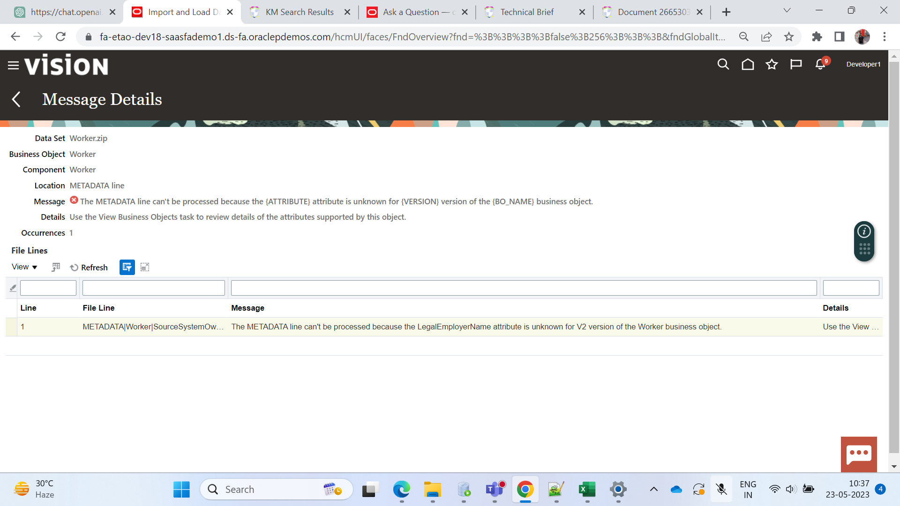Open the navigation hamburger menu
The width and height of the screenshot is (900, 506).
(x=13, y=66)
